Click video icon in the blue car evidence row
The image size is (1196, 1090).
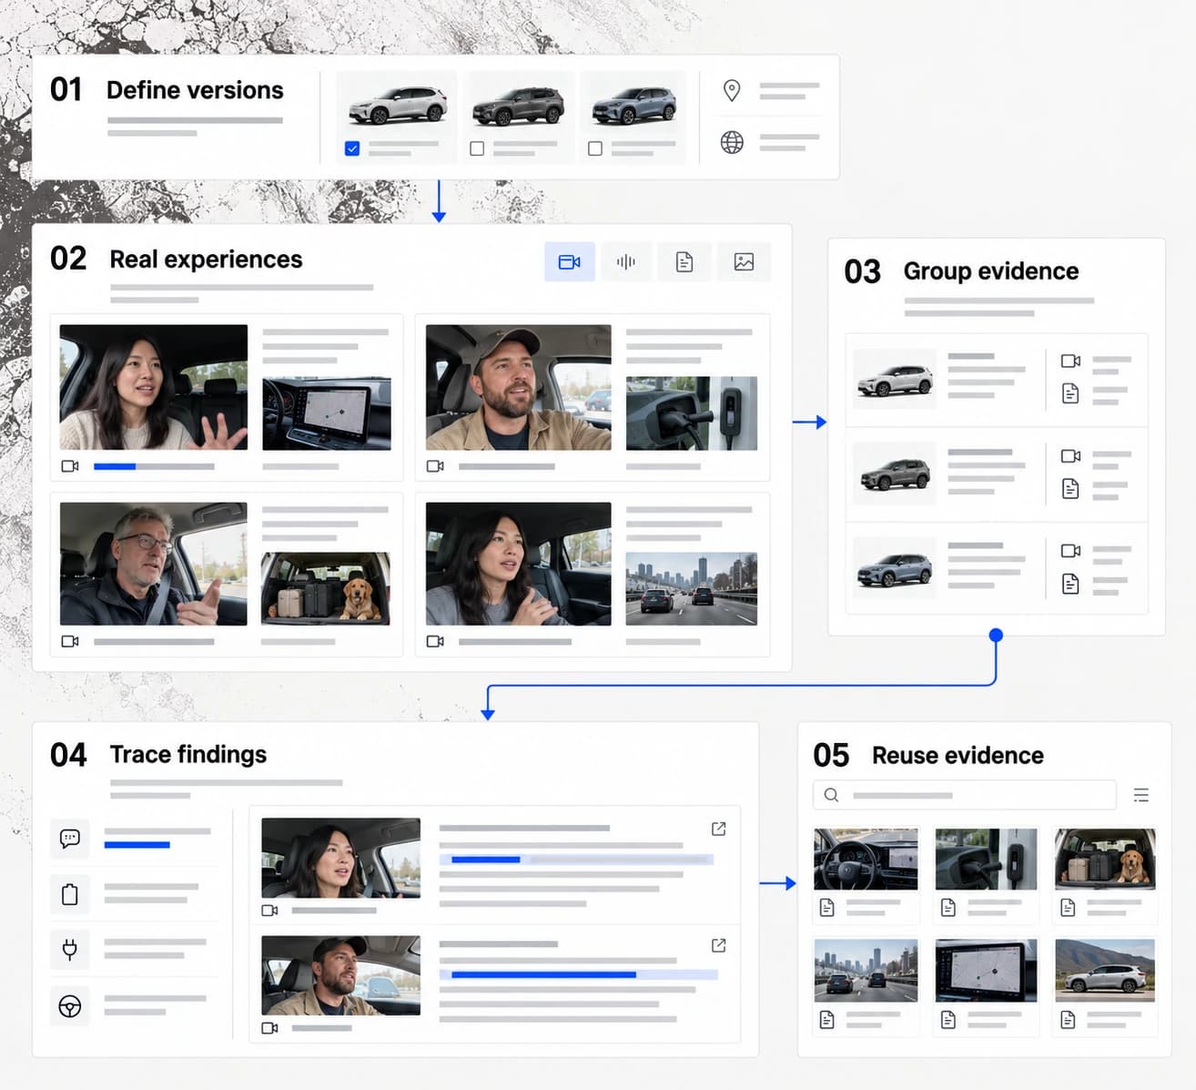point(1070,551)
